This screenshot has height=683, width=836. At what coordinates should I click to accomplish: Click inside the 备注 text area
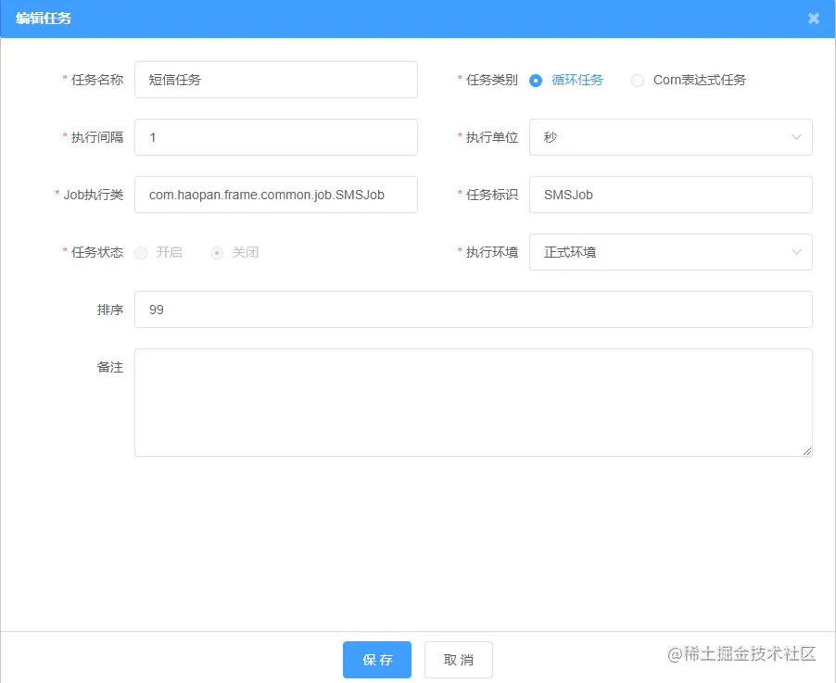474,402
